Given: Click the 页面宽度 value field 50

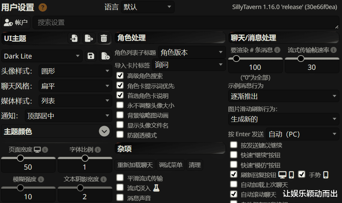Looking at the screenshot, I should point(29,167).
